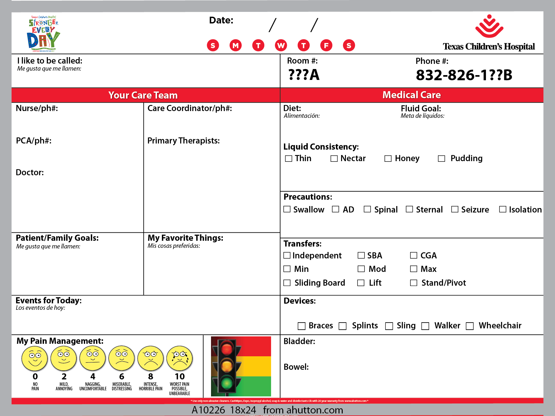Click the phone number '832-826-1??B'

coord(464,75)
